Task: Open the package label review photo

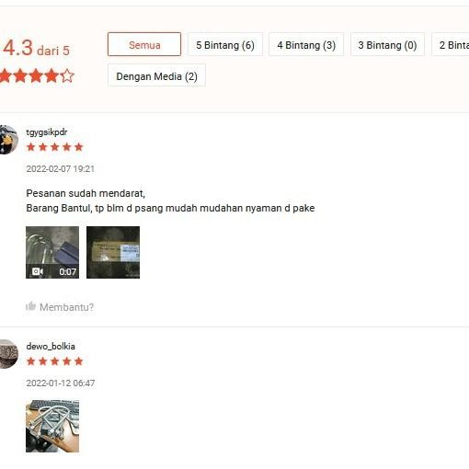Action: click(x=113, y=252)
